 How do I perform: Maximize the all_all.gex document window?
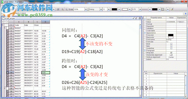(x=136, y=18)
